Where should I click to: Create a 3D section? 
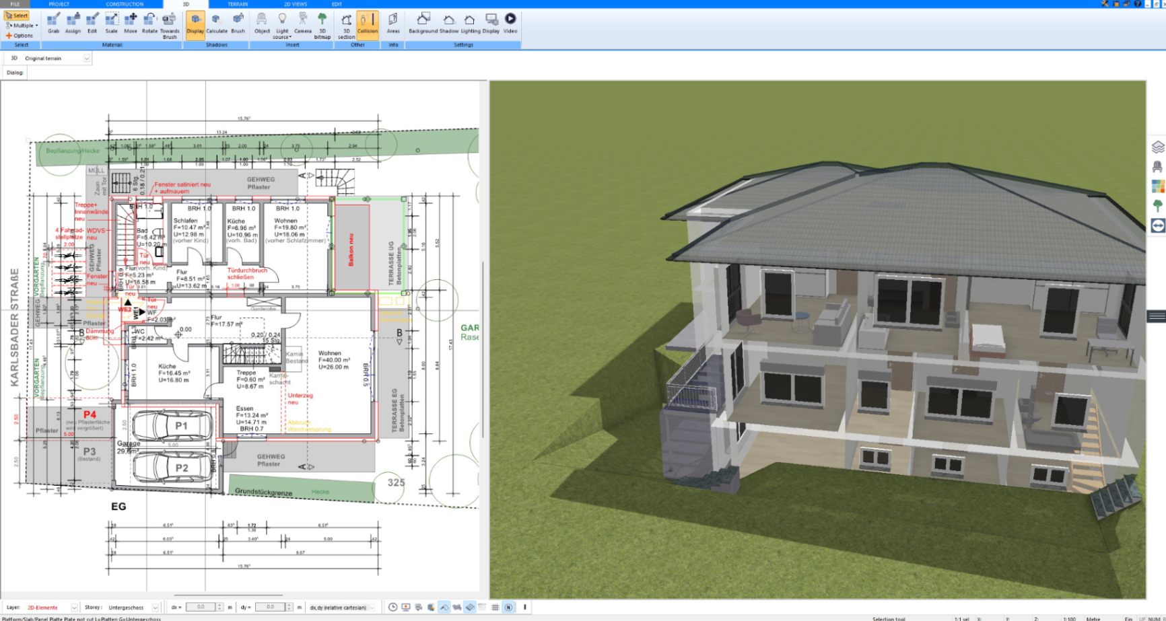(346, 26)
